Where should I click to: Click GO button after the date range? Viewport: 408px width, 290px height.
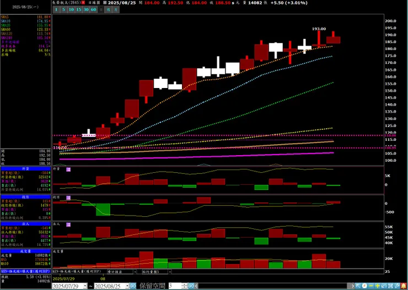[133, 286]
